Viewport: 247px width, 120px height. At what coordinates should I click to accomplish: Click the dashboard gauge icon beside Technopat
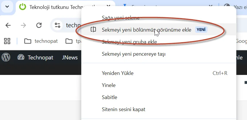tap(21, 57)
